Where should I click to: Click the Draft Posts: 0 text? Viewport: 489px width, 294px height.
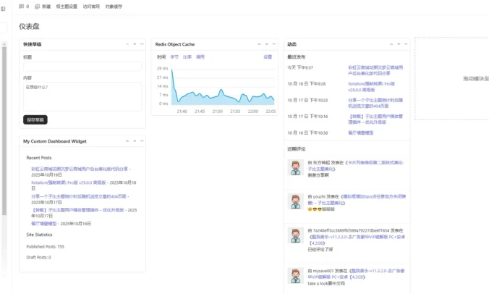tap(38, 258)
